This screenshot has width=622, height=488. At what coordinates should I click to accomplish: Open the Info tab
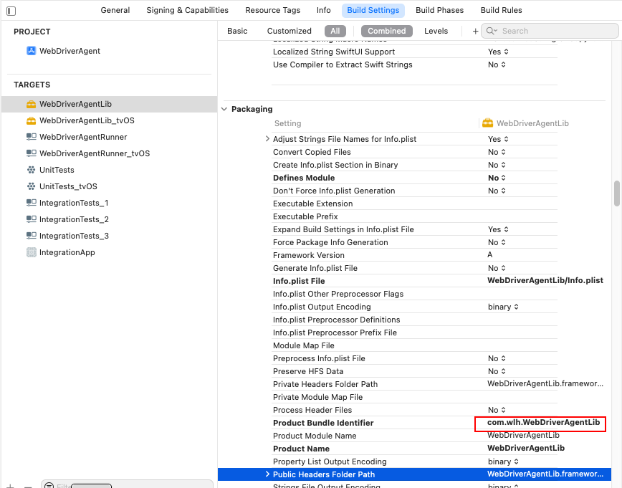click(x=324, y=10)
